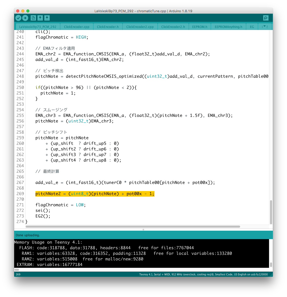Click the Upload arrow icon
Image resolution: width=287 pixels, height=297 pixels.
25,18
